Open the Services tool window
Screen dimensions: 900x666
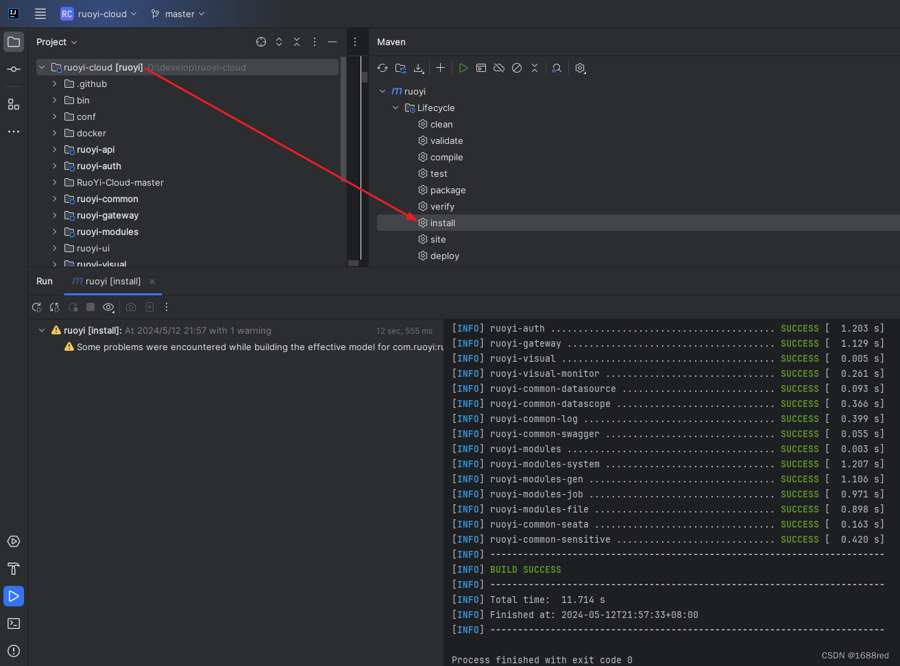[x=14, y=541]
